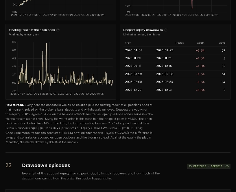236x192 pixels.
Task: Click depth value −4.3%
Action: (200, 66)
